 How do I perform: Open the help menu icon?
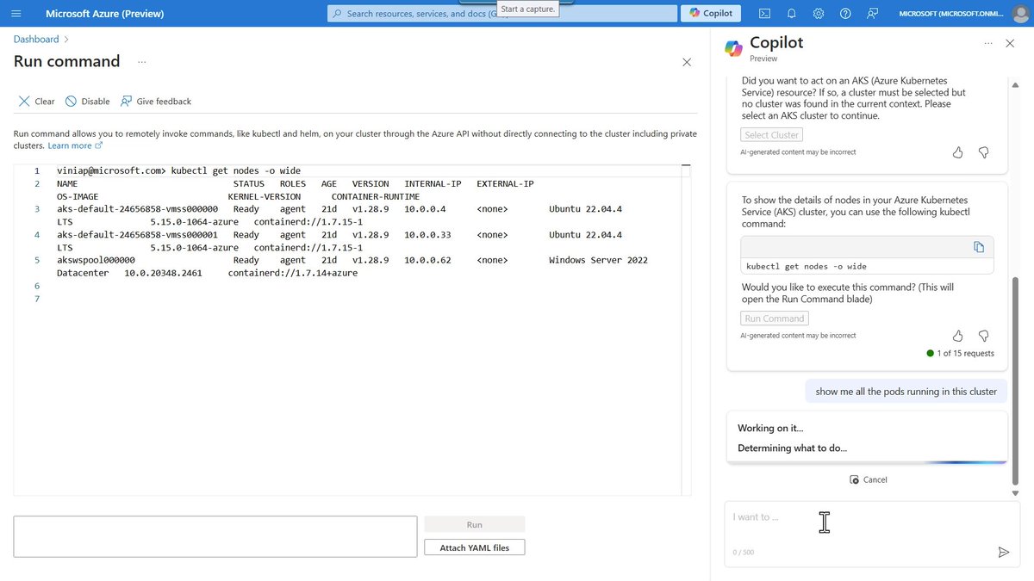pos(844,13)
